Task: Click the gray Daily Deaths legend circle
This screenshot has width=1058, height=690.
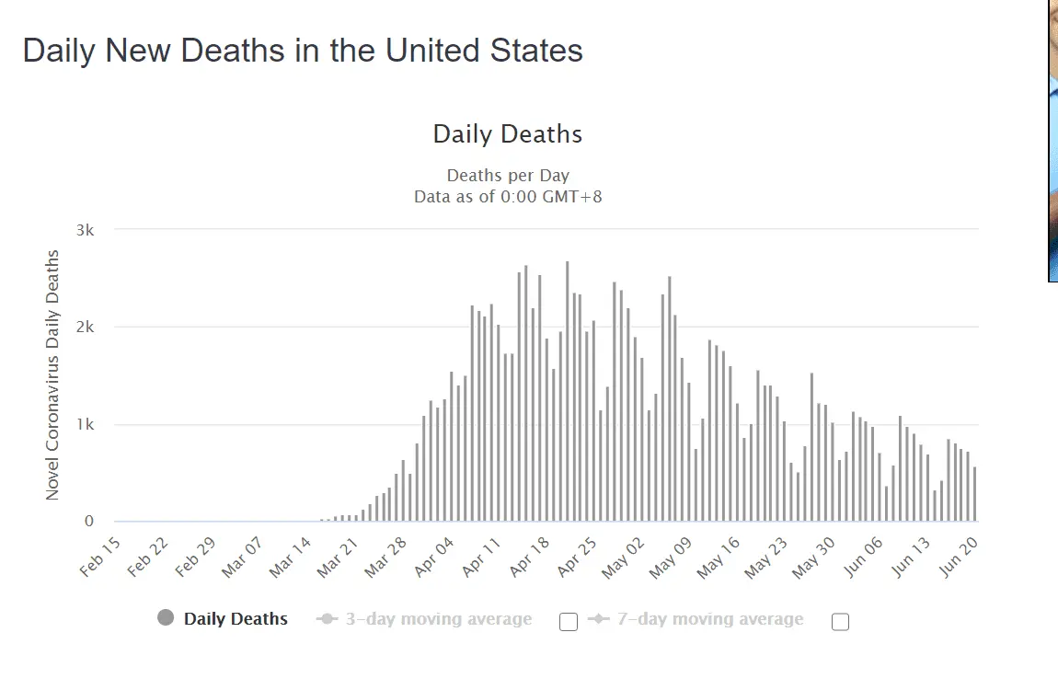Action: click(x=166, y=618)
